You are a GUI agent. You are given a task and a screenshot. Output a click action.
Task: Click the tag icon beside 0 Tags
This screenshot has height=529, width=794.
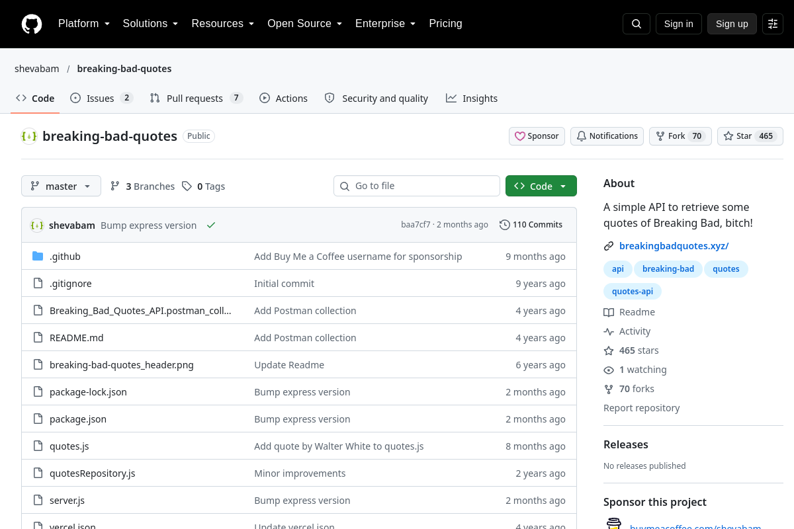tap(187, 186)
